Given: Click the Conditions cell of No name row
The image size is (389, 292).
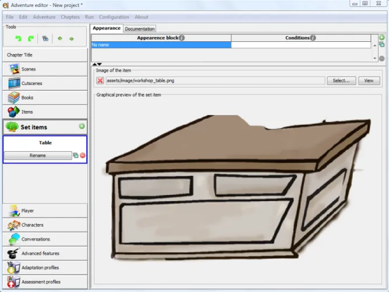Looking at the screenshot, I should tap(301, 45).
